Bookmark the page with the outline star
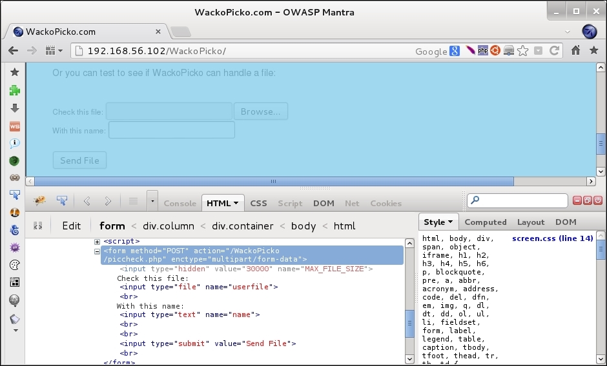Image resolution: width=607 pixels, height=366 pixels. (x=522, y=51)
